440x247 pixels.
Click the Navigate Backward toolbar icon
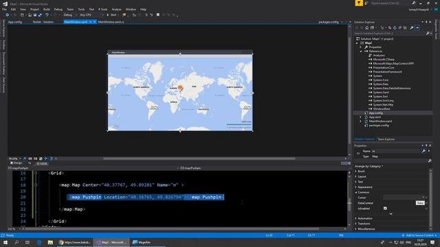8,15
